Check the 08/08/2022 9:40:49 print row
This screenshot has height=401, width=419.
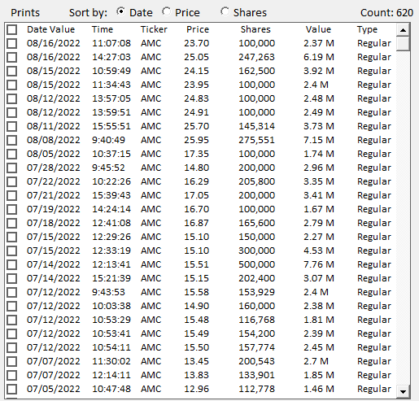coord(12,140)
